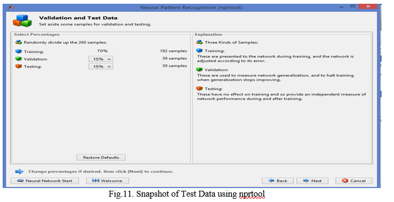The width and height of the screenshot is (394, 202).
Task: Click green Validation cube in Select Percentages
Action: 19,59
